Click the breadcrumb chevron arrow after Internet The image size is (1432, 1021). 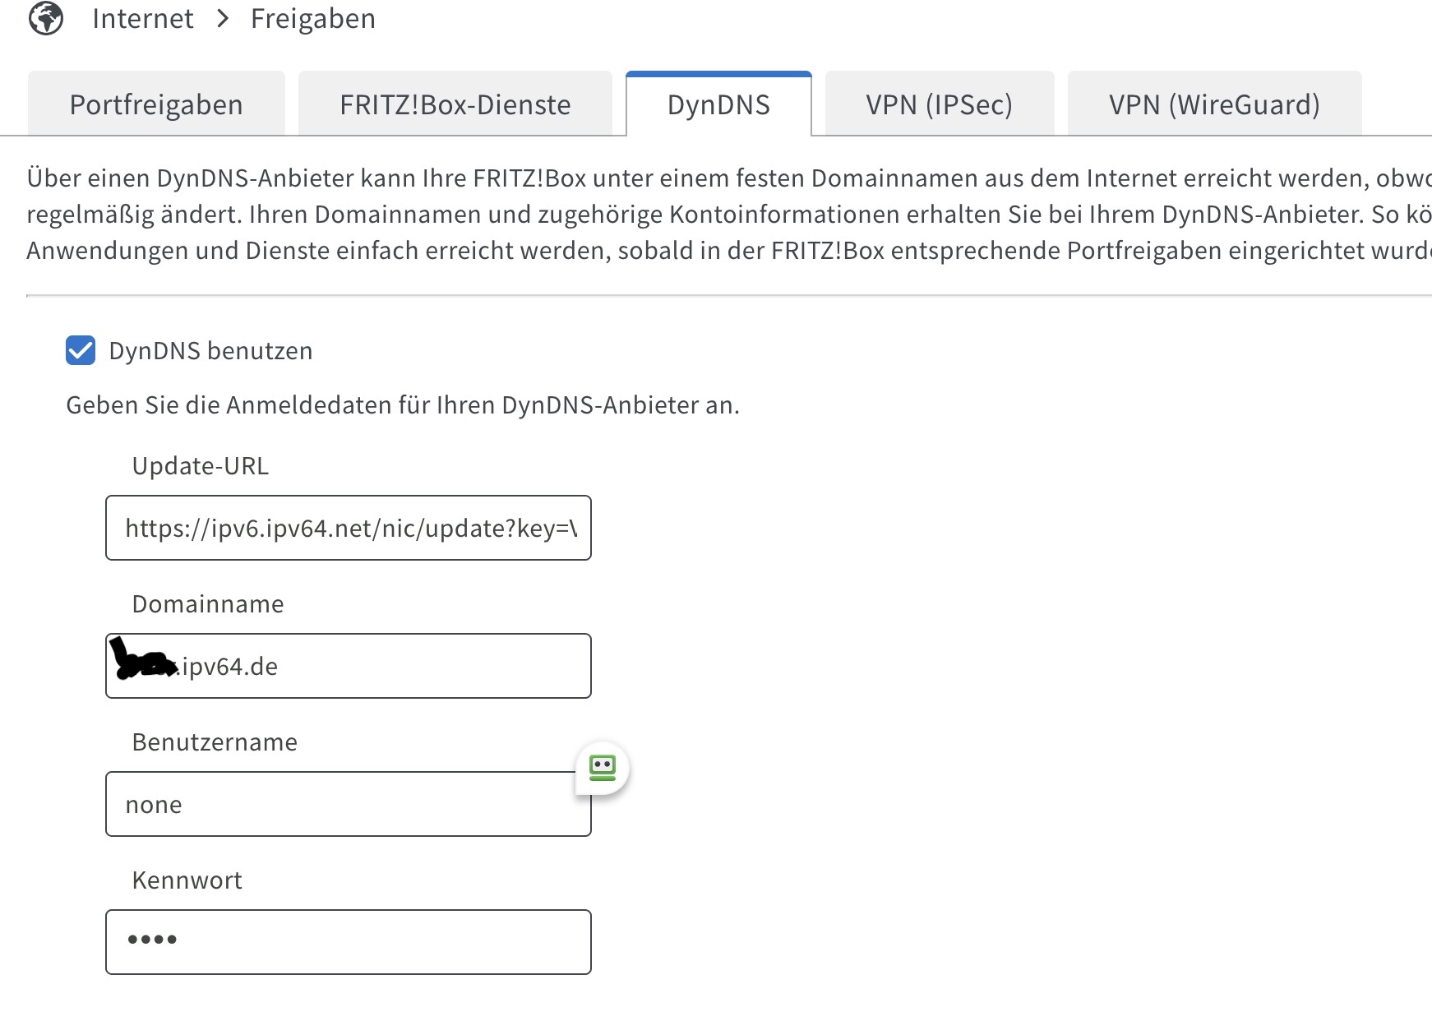tap(223, 19)
